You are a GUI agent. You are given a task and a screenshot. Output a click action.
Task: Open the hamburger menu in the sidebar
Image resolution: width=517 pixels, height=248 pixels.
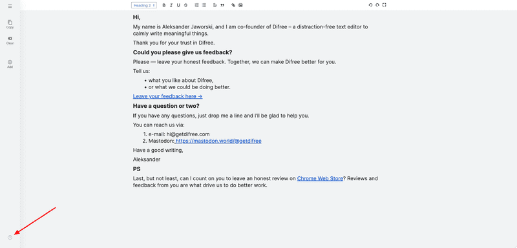coord(10,6)
